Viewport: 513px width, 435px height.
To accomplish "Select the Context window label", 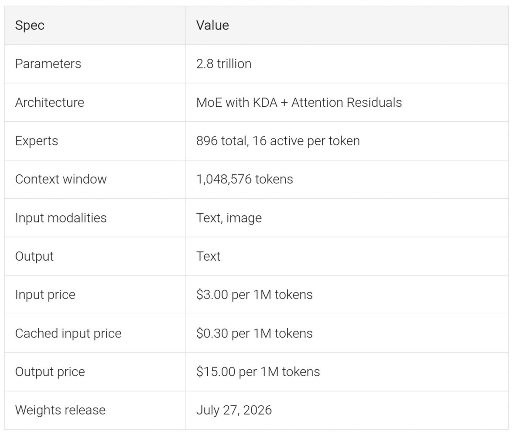I will (61, 179).
